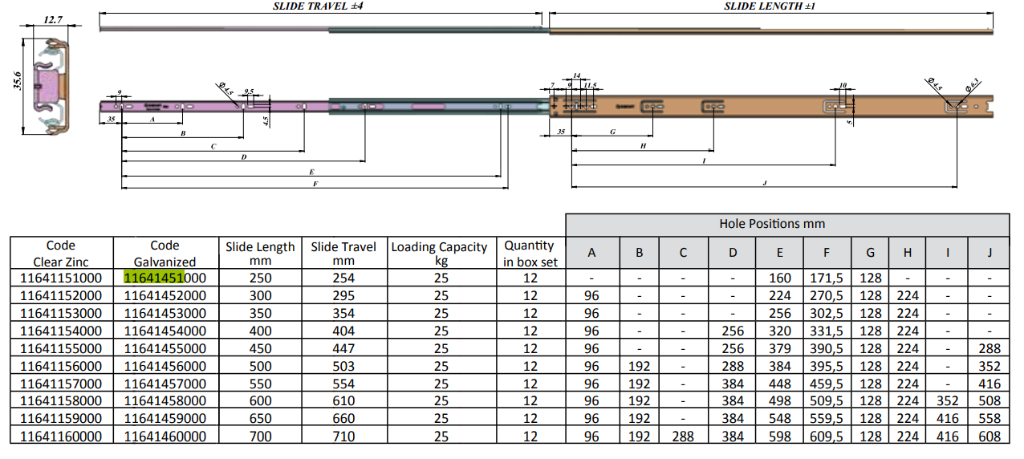Click the Slide Travel mm column header

[343, 254]
